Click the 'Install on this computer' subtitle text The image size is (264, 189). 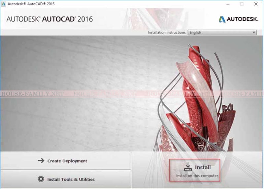click(x=197, y=176)
